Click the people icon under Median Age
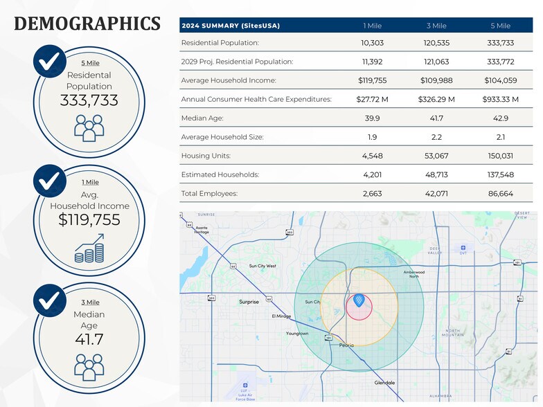The width and height of the screenshot is (543, 407). pos(89,366)
